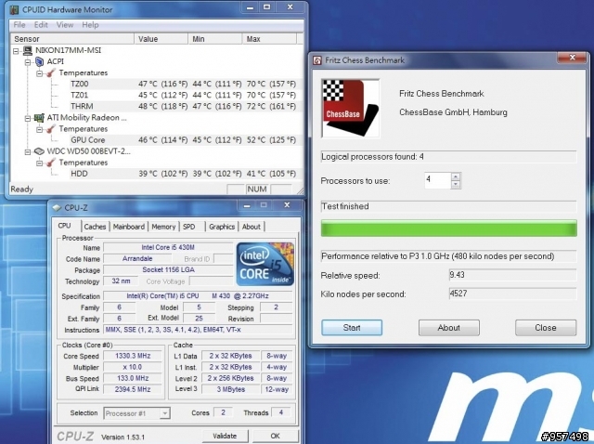Click the Code Name value Arrandale
Screen dimensions: 594x444
[x=137, y=259]
